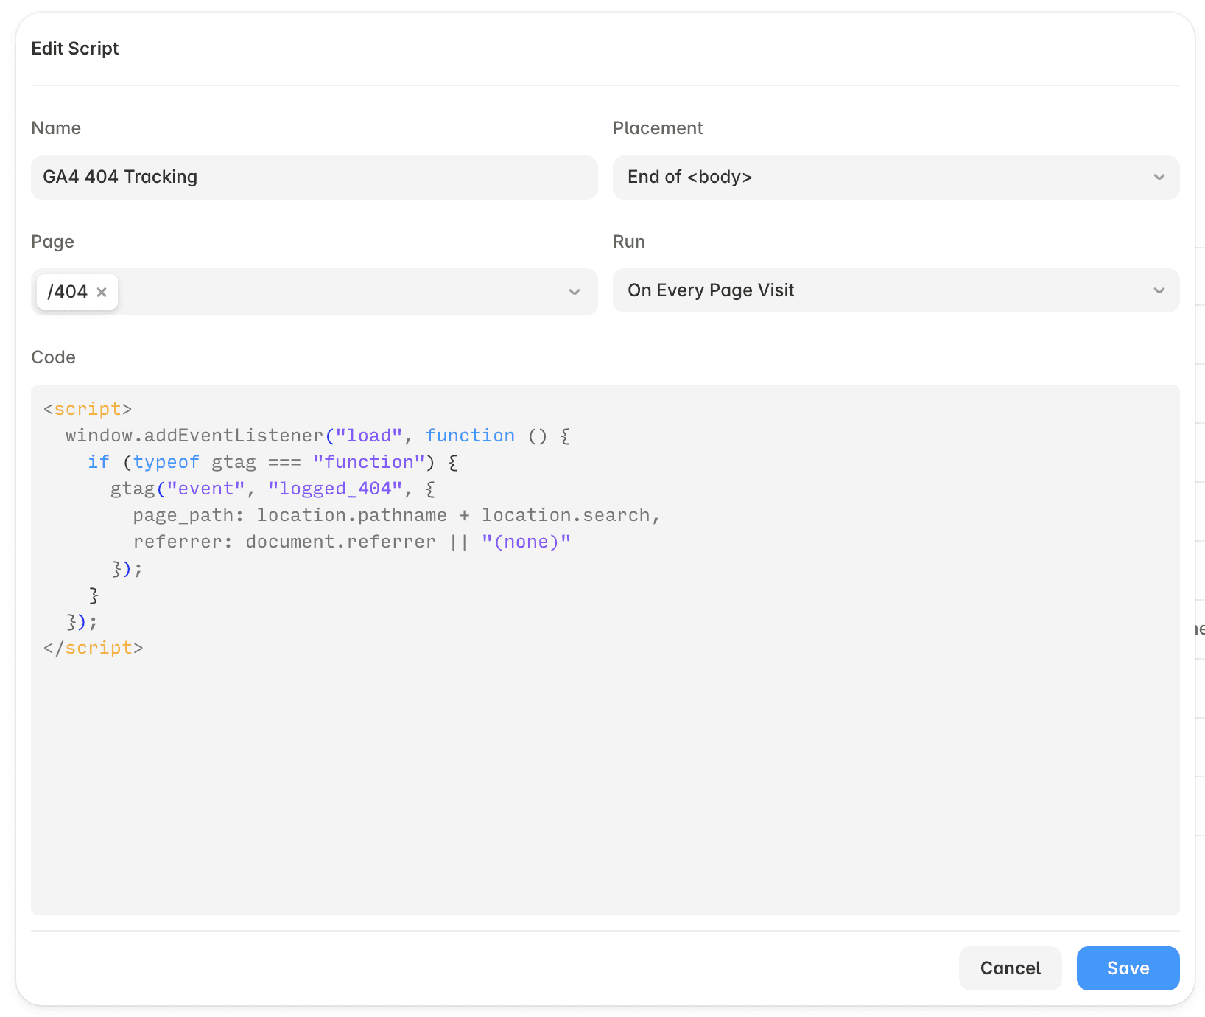Click the page_path code line
Image resolution: width=1205 pixels, height=1017 pixels.
[396, 515]
